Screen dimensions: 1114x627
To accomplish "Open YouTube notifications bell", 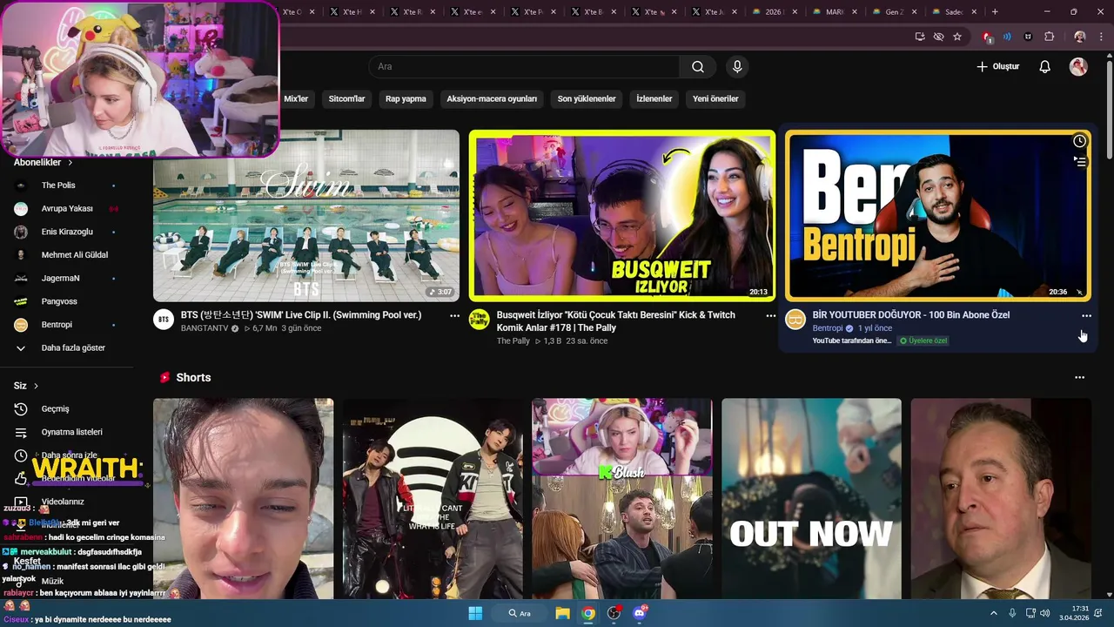I will tap(1044, 67).
